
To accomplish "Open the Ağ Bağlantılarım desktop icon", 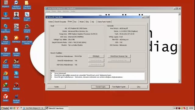I will click(x=5, y=28).
